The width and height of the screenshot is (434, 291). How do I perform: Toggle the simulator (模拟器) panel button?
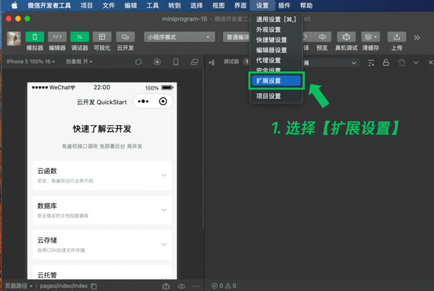(35, 37)
